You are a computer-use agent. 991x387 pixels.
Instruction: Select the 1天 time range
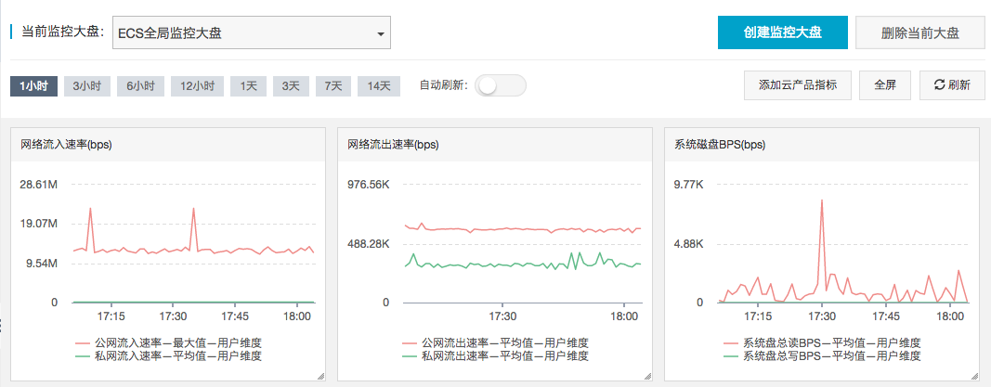point(248,86)
